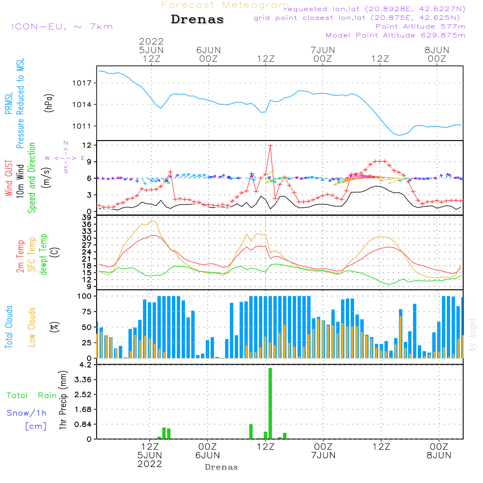Screen dimensions: 483x483
Task: Click cloud axis tick '25'
Action: coord(87,342)
